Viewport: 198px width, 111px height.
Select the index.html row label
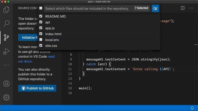pyautogui.click(x=53, y=34)
